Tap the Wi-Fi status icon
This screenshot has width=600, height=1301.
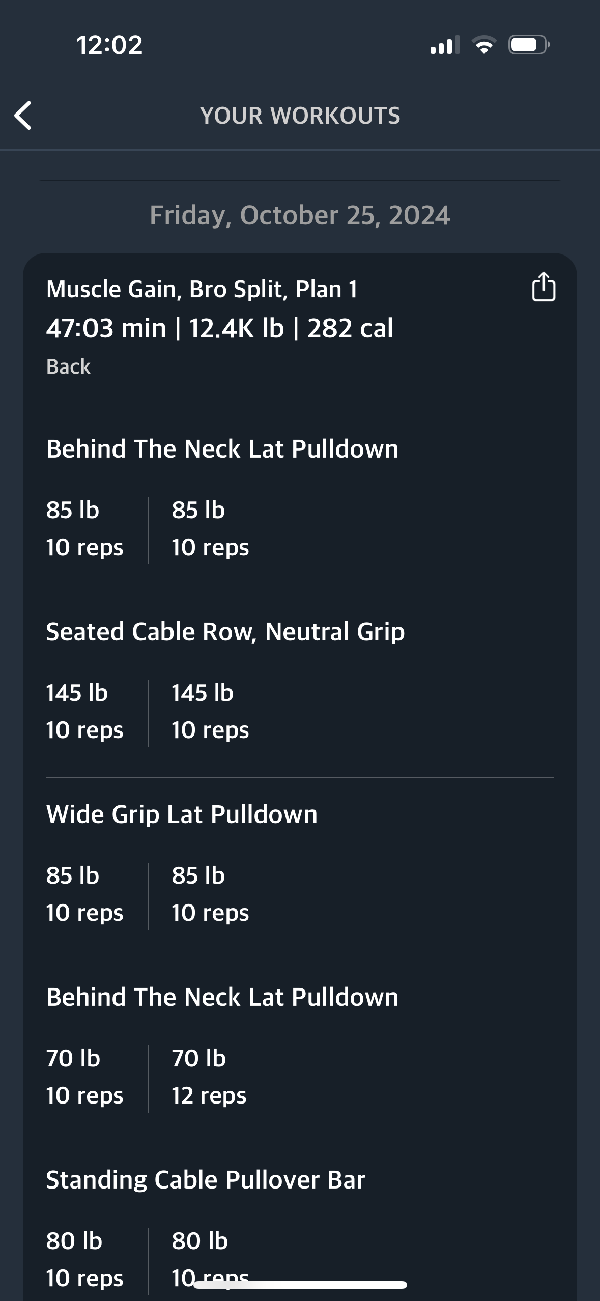click(484, 45)
